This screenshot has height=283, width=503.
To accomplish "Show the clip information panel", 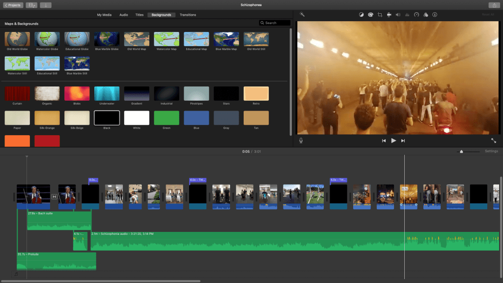I will (435, 15).
